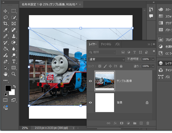
Task: Click the foreground black color swatch
Action: 8,88
